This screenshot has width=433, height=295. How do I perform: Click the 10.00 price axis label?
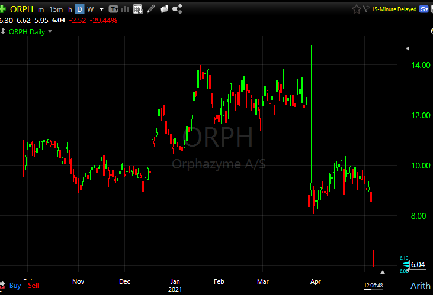point(421,166)
